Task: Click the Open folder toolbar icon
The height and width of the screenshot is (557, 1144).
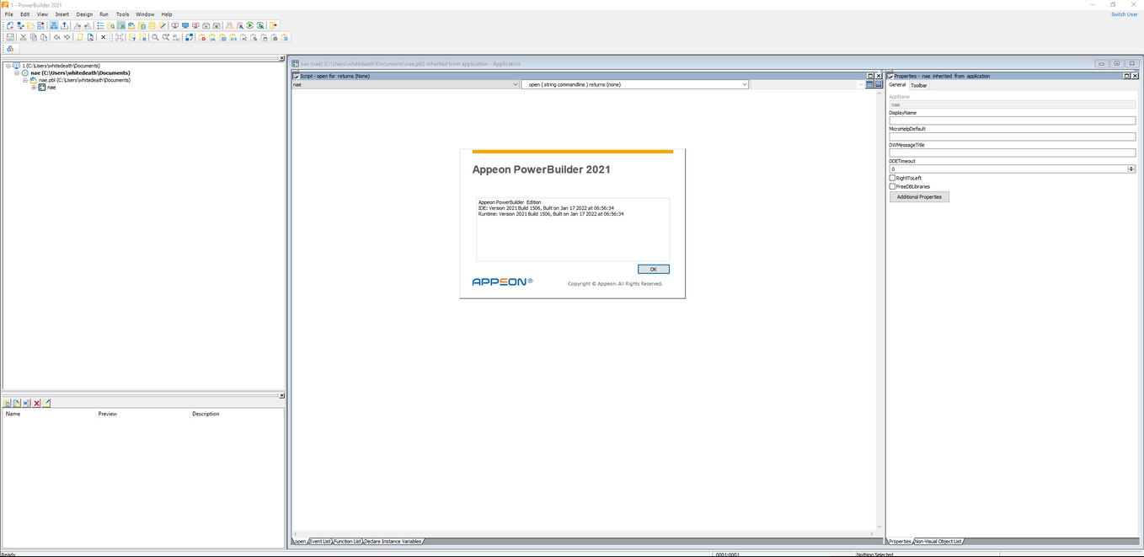Action: coord(30,26)
